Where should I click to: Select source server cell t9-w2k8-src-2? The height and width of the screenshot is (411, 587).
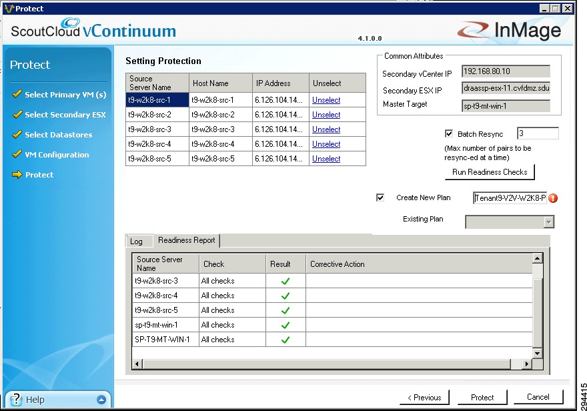(157, 115)
